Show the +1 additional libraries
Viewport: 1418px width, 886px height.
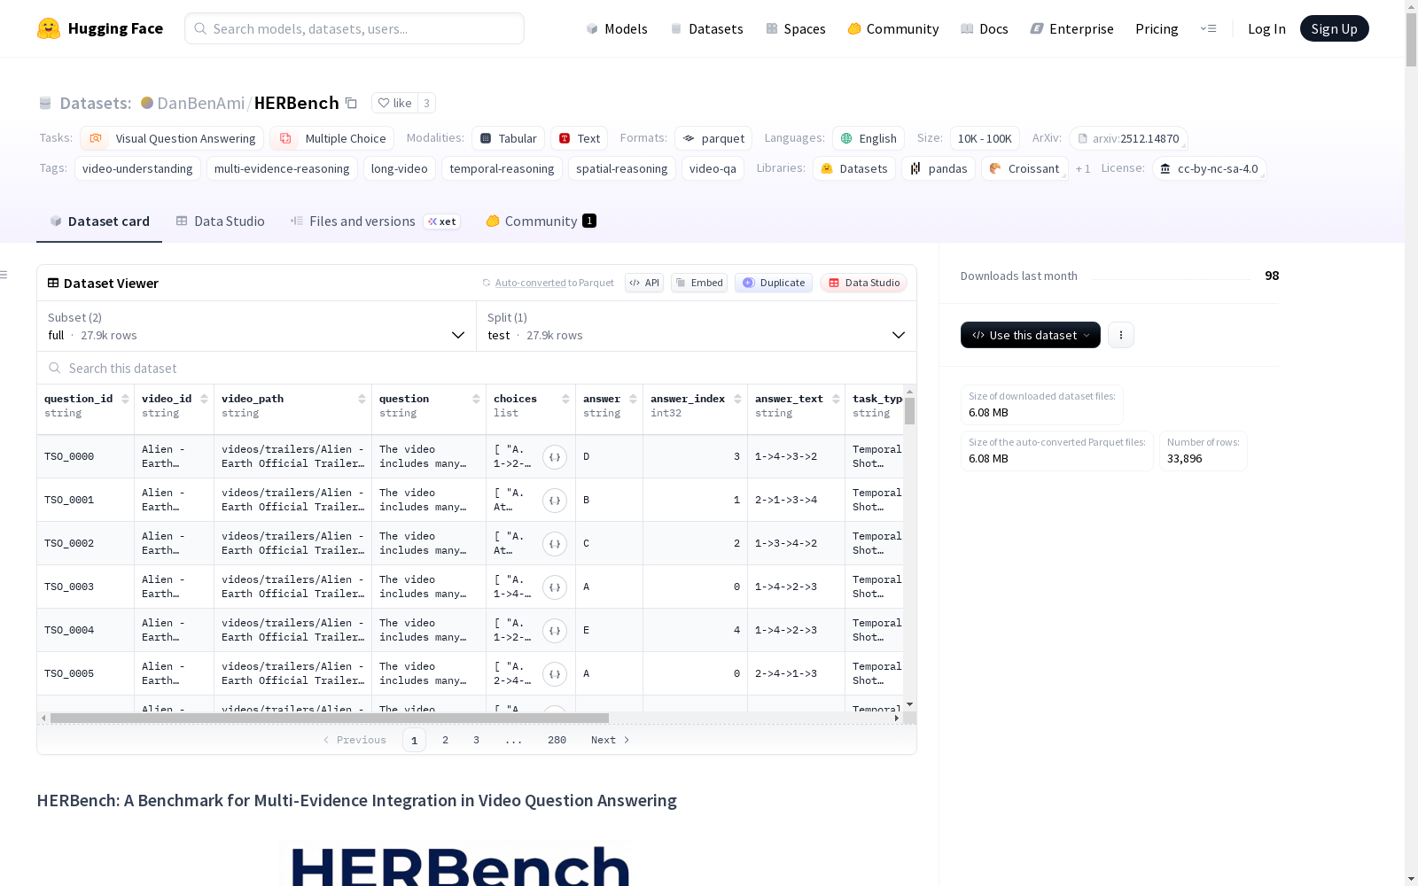coord(1083,168)
